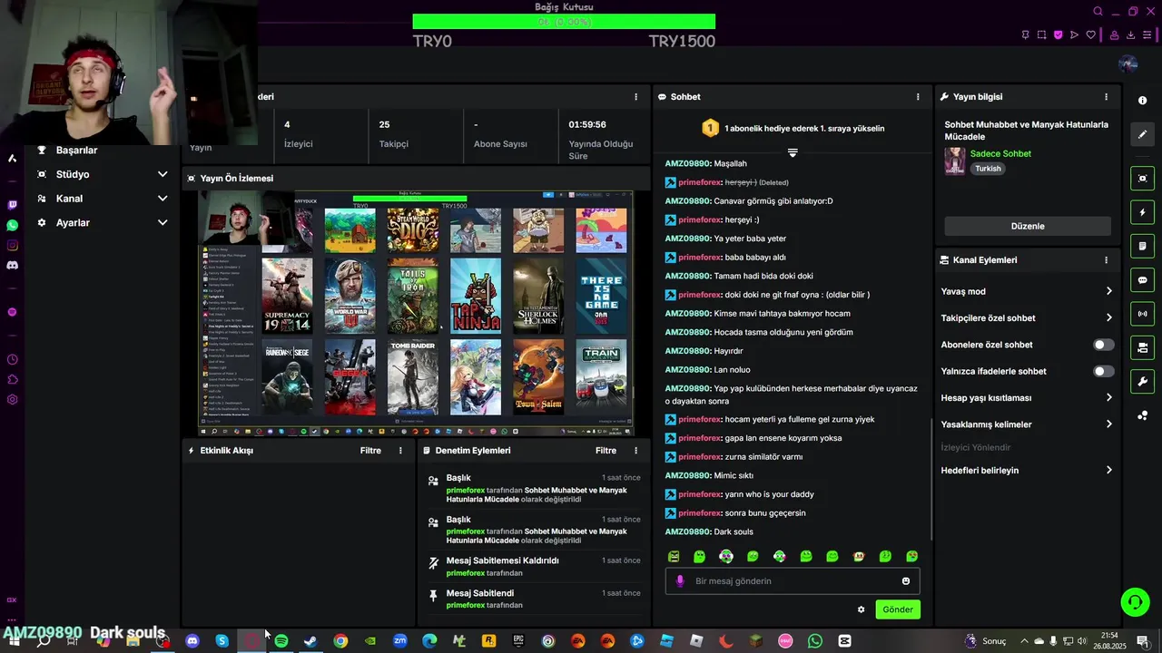Viewport: 1162px width, 653px height.
Task: Open Kanal Eylemleri three-dot menu
Action: click(1106, 260)
